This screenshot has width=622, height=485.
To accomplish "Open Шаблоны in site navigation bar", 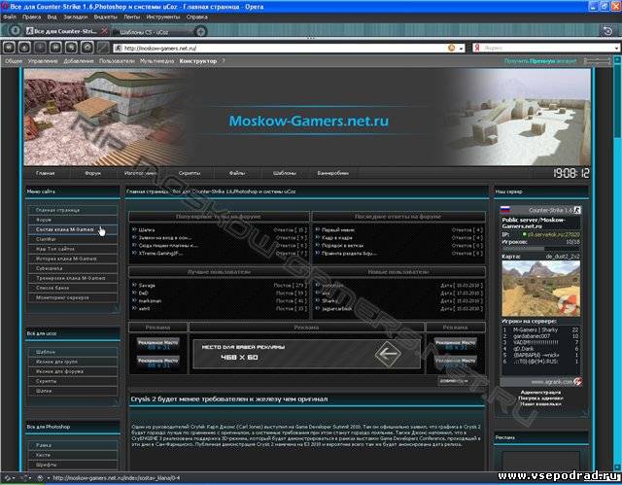I will click(285, 173).
